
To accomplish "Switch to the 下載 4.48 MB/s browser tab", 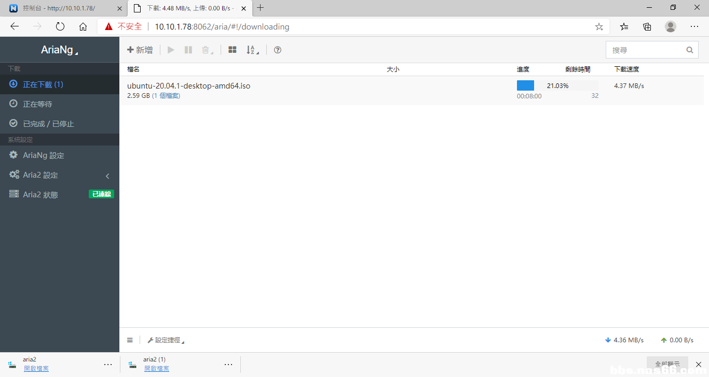I will pos(183,8).
